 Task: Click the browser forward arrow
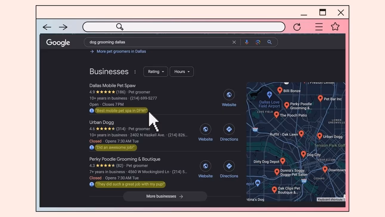tap(63, 27)
